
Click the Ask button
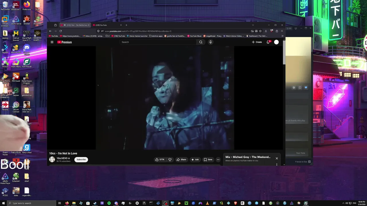coord(195,160)
